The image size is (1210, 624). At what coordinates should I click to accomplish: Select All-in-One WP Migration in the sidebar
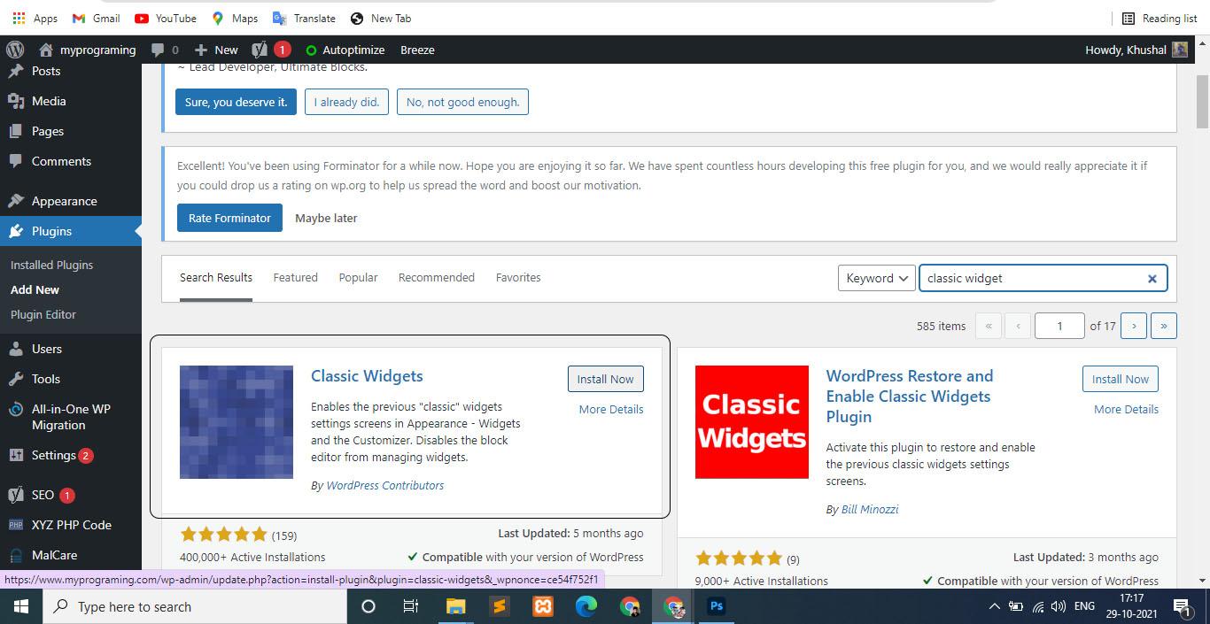[71, 417]
